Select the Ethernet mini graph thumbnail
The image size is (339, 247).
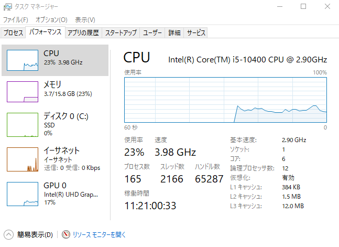coord(23,159)
